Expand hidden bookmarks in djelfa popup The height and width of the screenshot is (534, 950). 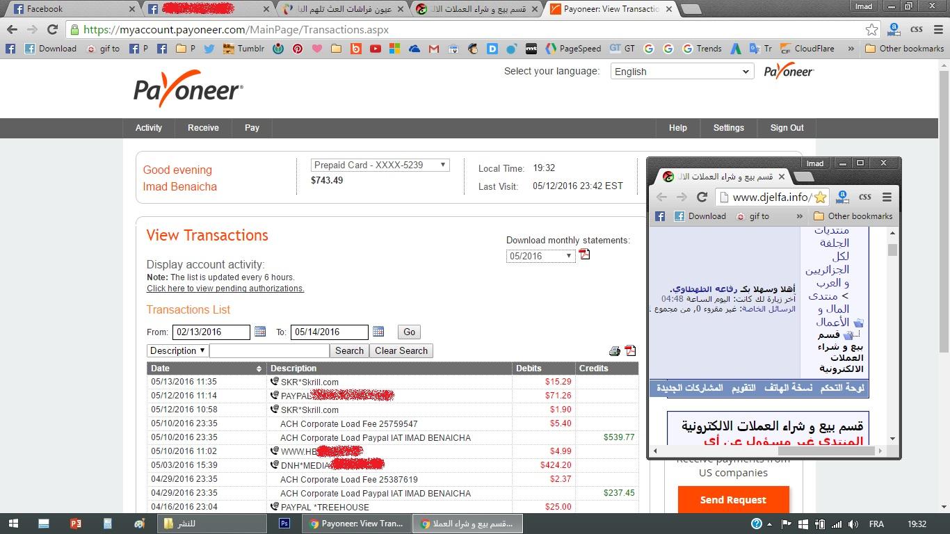coord(799,216)
